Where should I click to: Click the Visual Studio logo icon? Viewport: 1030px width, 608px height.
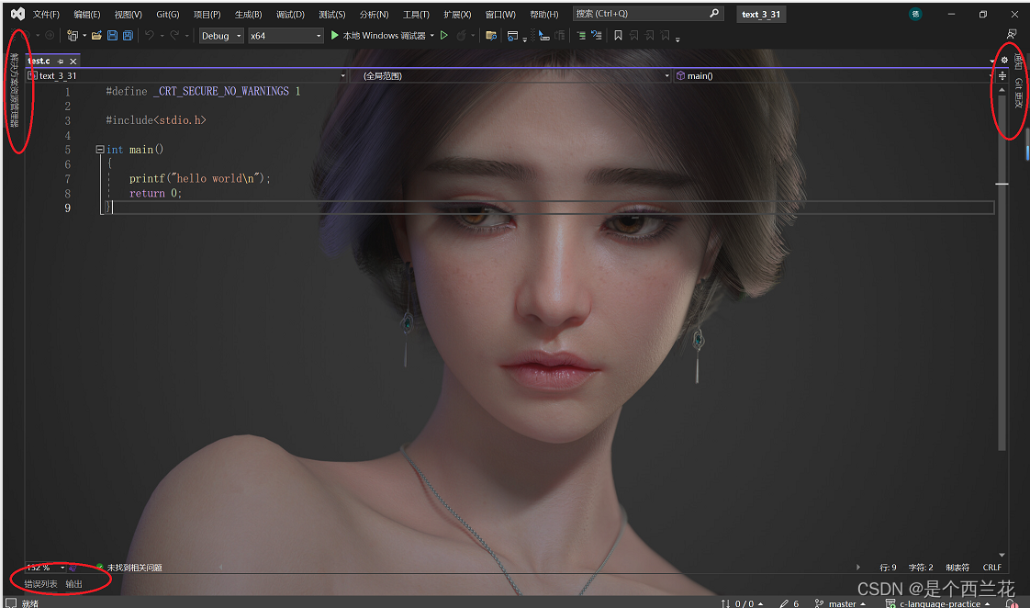(17, 14)
